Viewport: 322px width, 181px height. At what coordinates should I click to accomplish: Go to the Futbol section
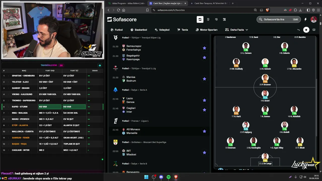117,30
